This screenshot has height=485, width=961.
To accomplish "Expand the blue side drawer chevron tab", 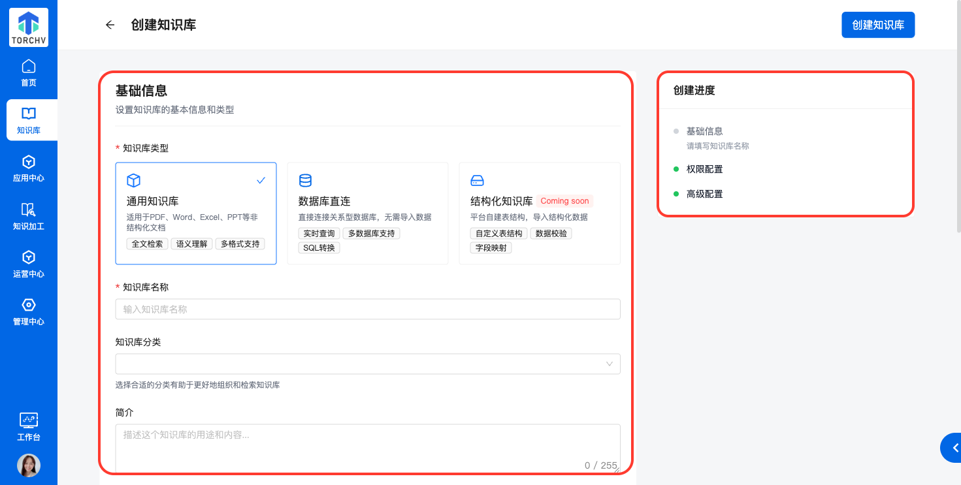I will [x=954, y=448].
